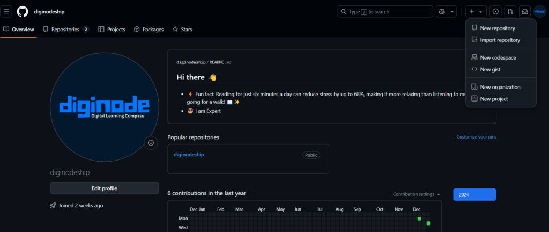Open the Stars tab
The image size is (549, 232).
pos(182,30)
